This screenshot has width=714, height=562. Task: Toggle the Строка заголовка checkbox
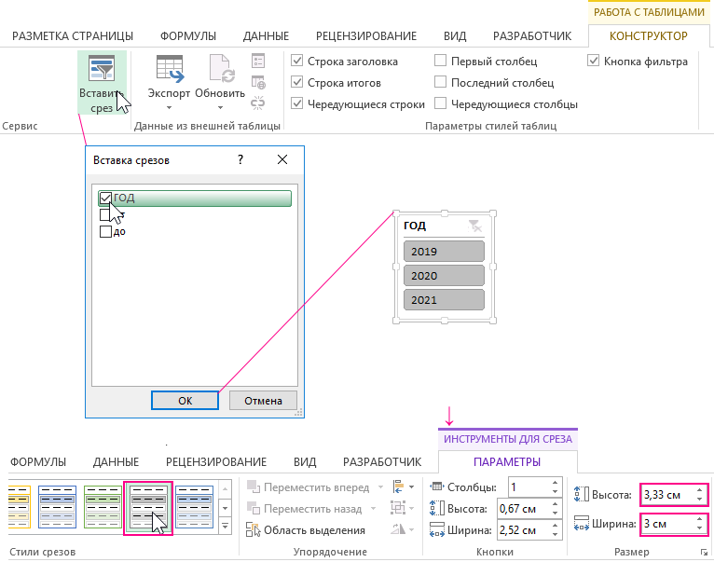[x=297, y=62]
